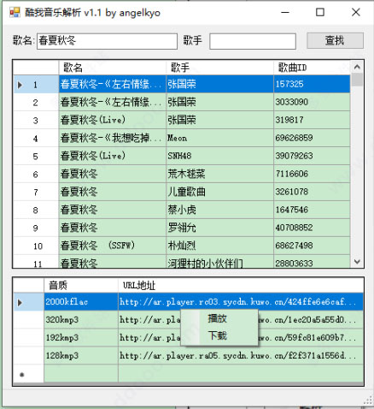Select row header numbered 2
The width and height of the screenshot is (374, 409).
tap(36, 103)
